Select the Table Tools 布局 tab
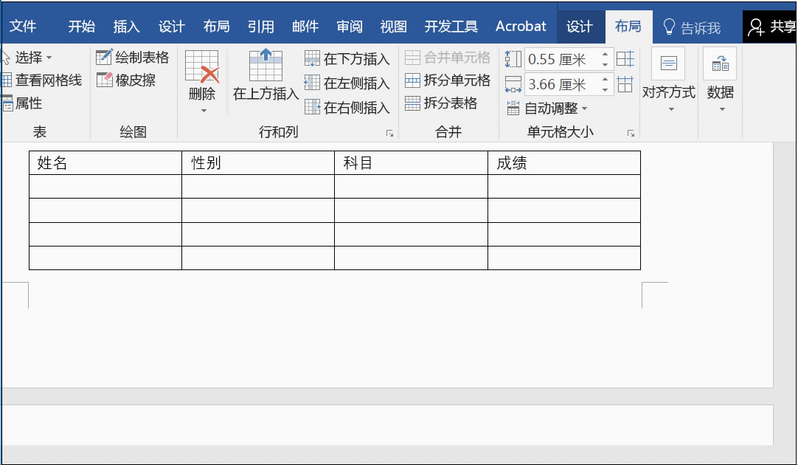The width and height of the screenshot is (798, 465). tap(628, 27)
